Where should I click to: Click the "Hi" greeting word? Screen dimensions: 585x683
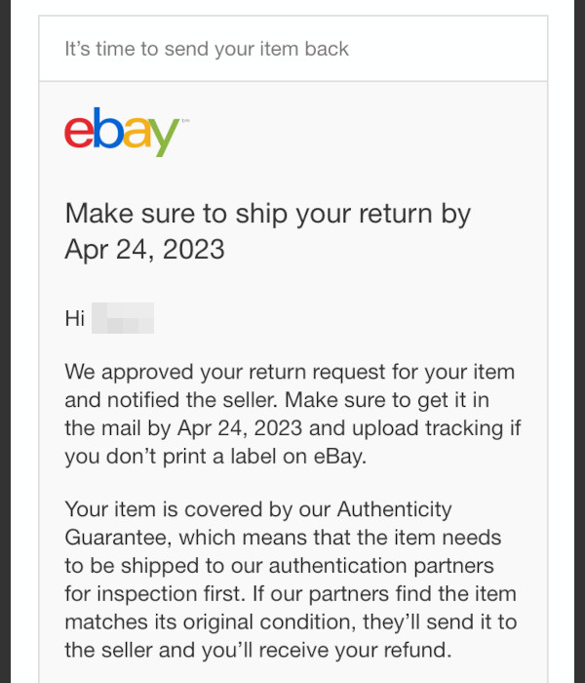tap(74, 318)
